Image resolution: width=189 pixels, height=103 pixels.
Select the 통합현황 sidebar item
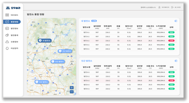click(x=12, y=22)
